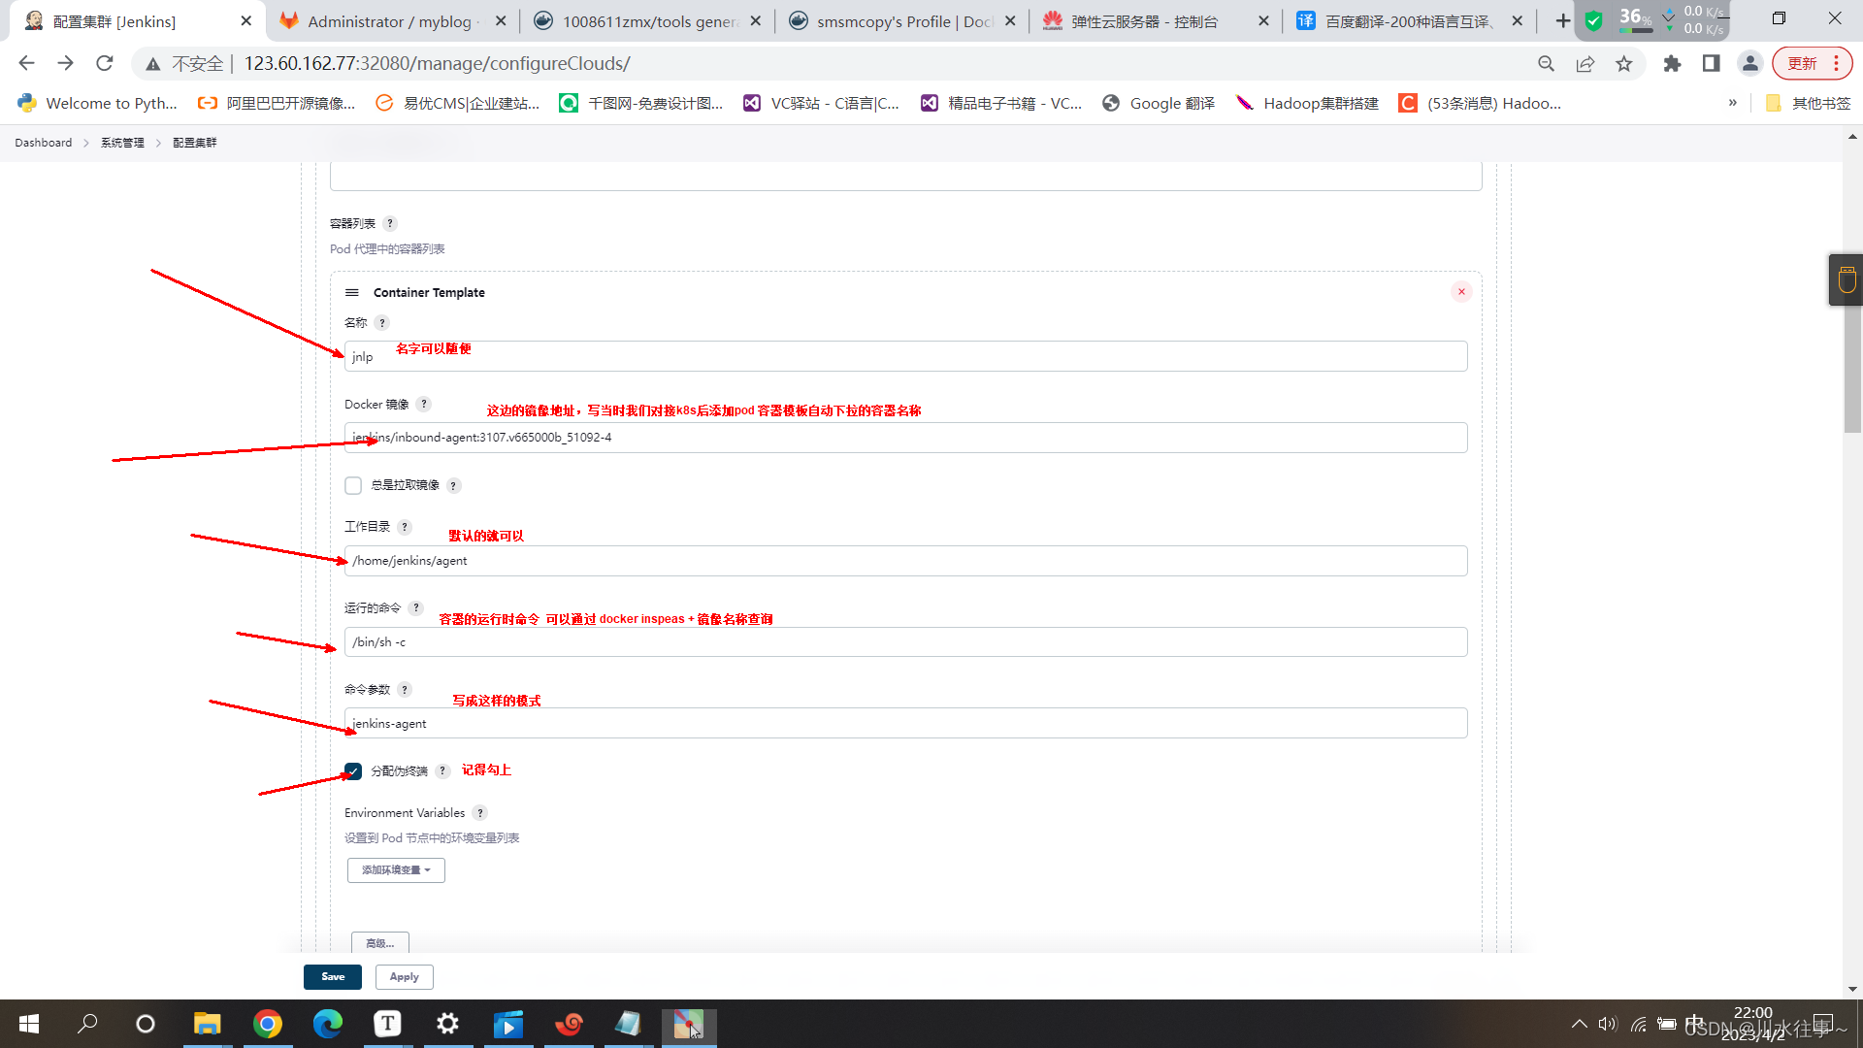Open browser extensions puzzle icon
The image size is (1863, 1048).
pyautogui.click(x=1672, y=64)
